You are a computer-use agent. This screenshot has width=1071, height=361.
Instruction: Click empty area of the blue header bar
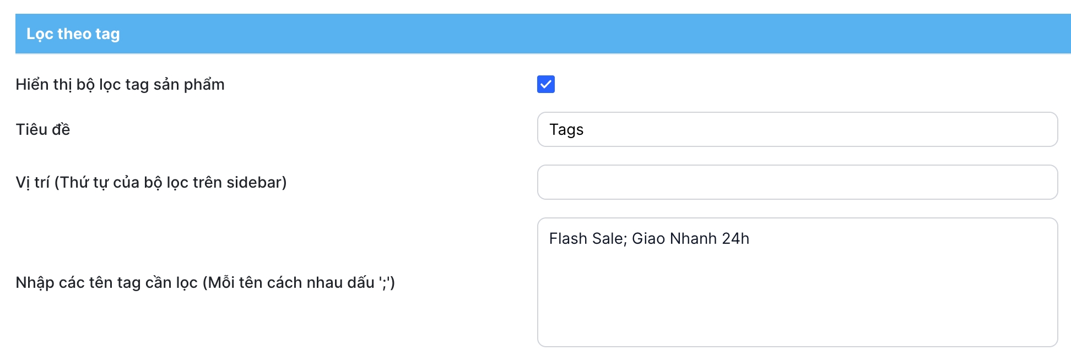(606, 34)
